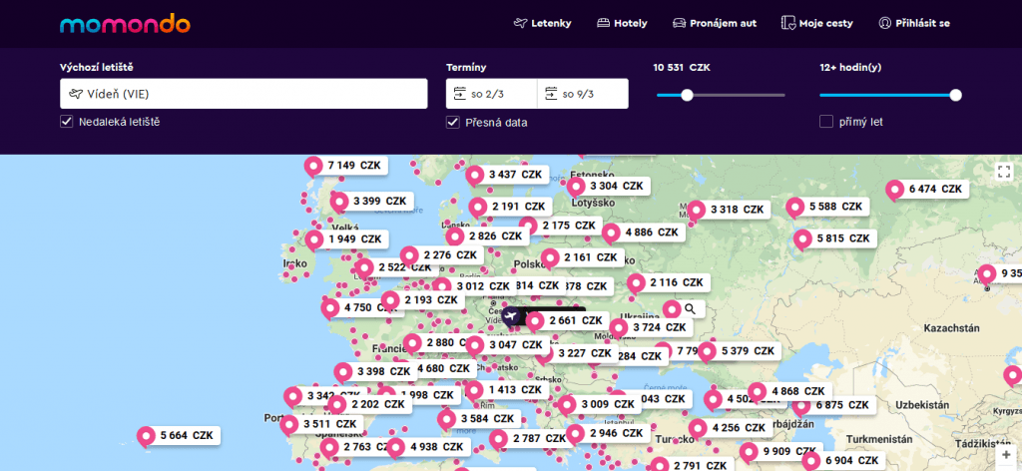Uncheck the Přesná data checkbox
Image resolution: width=1022 pixels, height=471 pixels.
(x=453, y=123)
